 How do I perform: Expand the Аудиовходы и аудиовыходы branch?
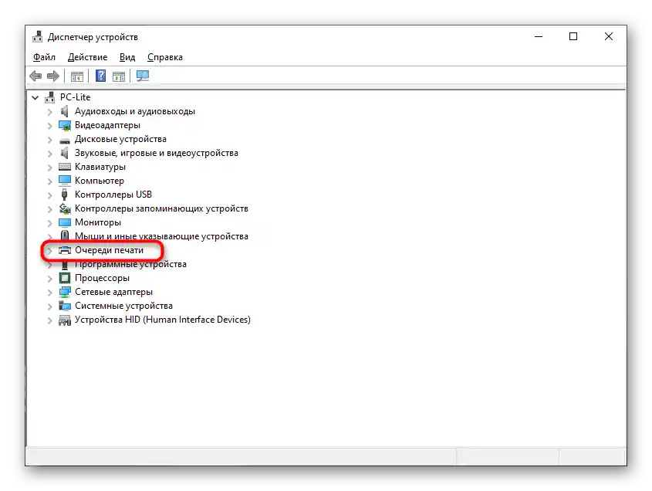click(50, 112)
